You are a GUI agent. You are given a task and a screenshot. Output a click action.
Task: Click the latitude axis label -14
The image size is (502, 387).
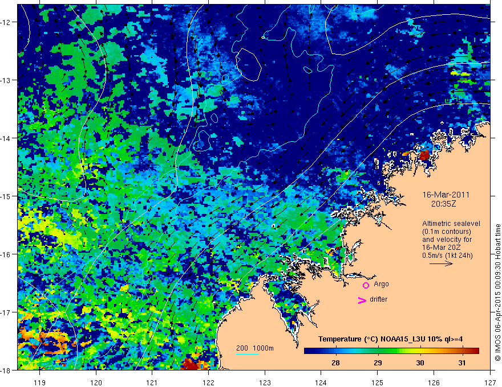click(x=6, y=138)
